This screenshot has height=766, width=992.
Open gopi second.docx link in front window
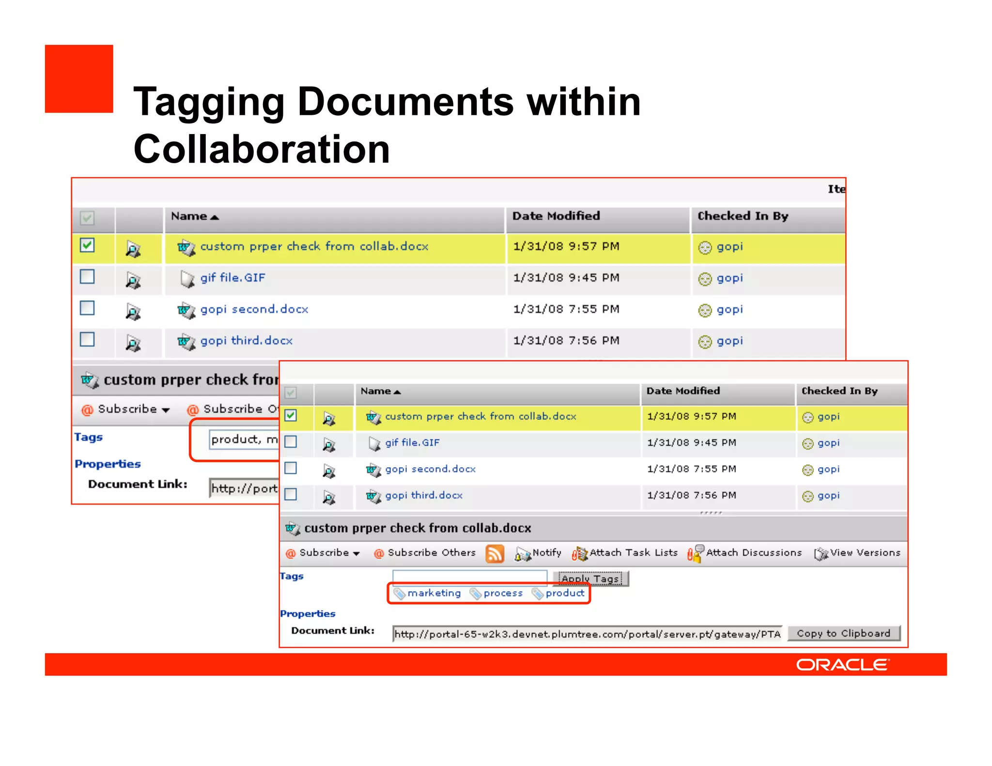pos(430,469)
